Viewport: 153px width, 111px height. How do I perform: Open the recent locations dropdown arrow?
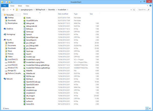tap(10, 10)
